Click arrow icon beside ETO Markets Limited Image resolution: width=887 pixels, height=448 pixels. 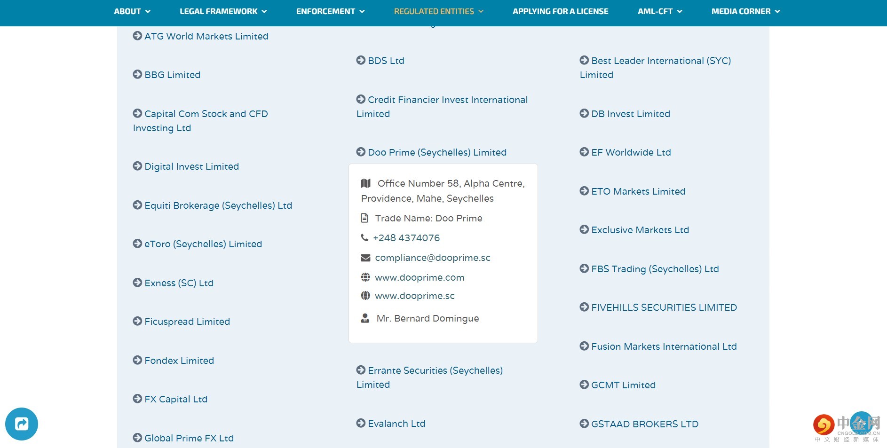click(584, 191)
